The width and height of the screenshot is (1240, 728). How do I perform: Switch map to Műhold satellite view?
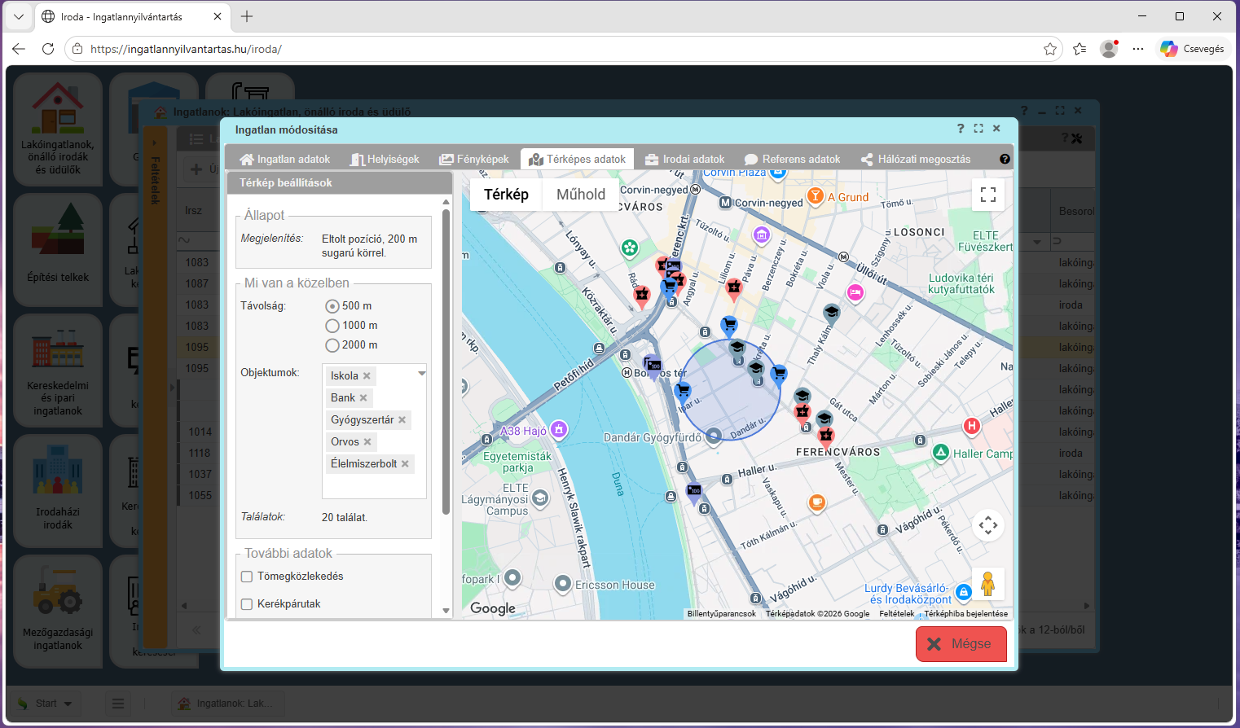[x=581, y=195]
